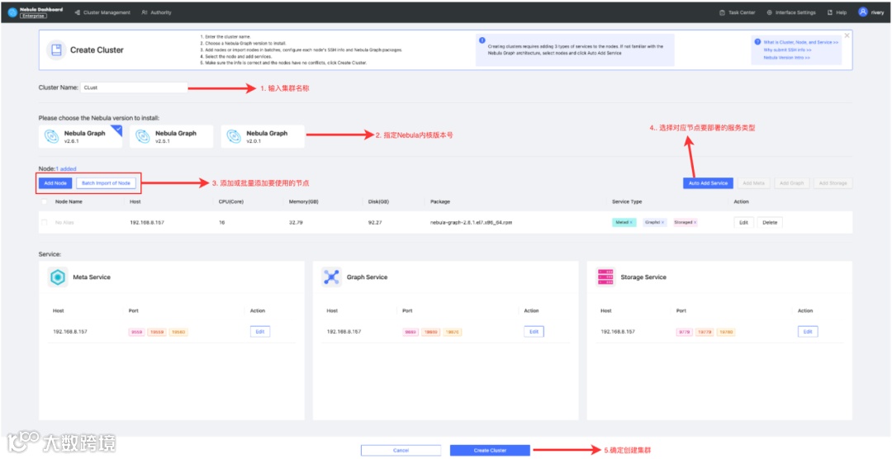Image resolution: width=892 pixels, height=459 pixels.
Task: Click the blue info icon in the tip box
Action: coord(482,40)
